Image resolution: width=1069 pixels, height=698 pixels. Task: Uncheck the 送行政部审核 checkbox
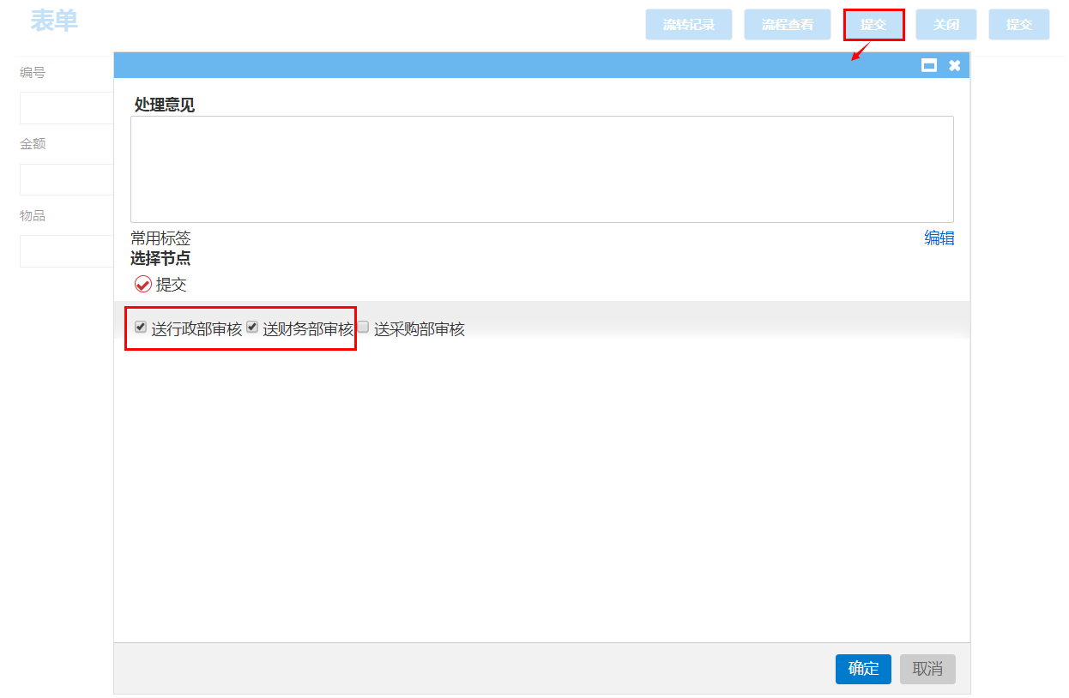[x=141, y=327]
